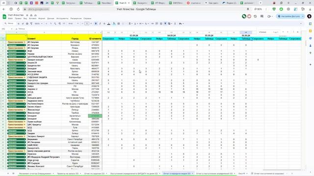
Task: Open the filter views dropdown
Action: (170, 23)
